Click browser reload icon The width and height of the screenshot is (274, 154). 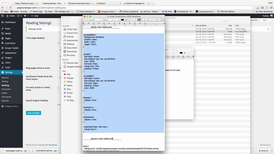point(11,8)
